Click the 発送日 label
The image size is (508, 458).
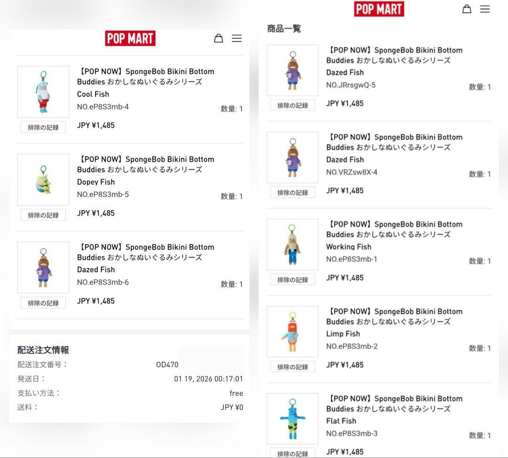click(x=31, y=379)
